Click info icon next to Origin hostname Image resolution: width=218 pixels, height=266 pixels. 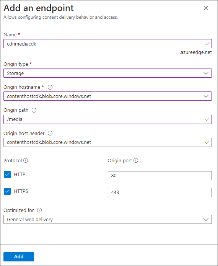tap(50, 87)
